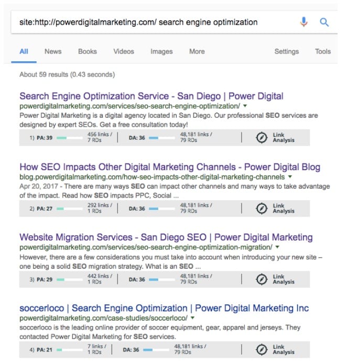Open Link Analysis compass icon for result 2

coord(262,208)
